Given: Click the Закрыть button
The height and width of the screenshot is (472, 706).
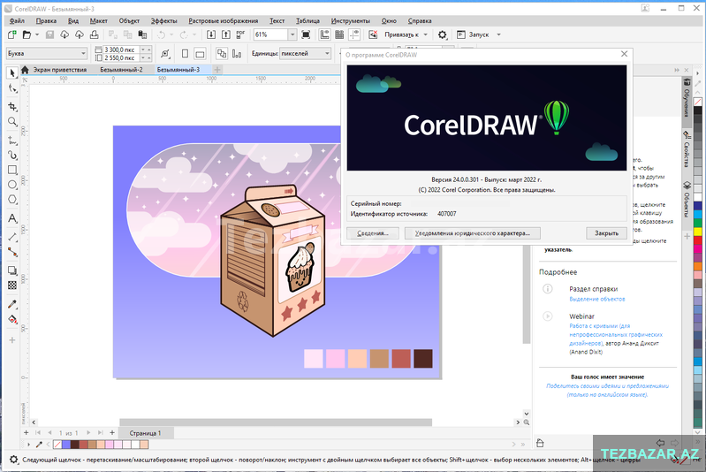Looking at the screenshot, I should [606, 233].
